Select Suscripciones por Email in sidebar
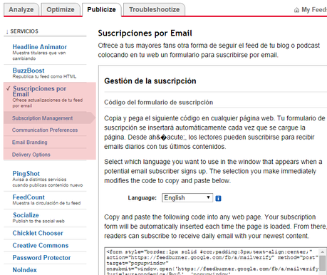 39,91
